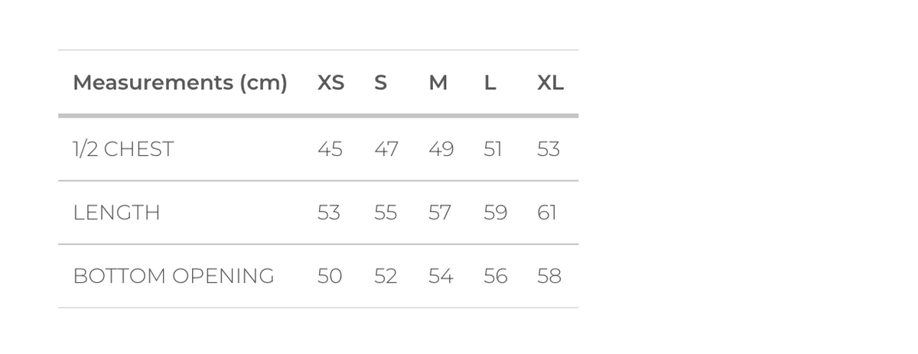Click the XS bottom opening value 50
Screen dimensions: 918x354
tap(330, 276)
